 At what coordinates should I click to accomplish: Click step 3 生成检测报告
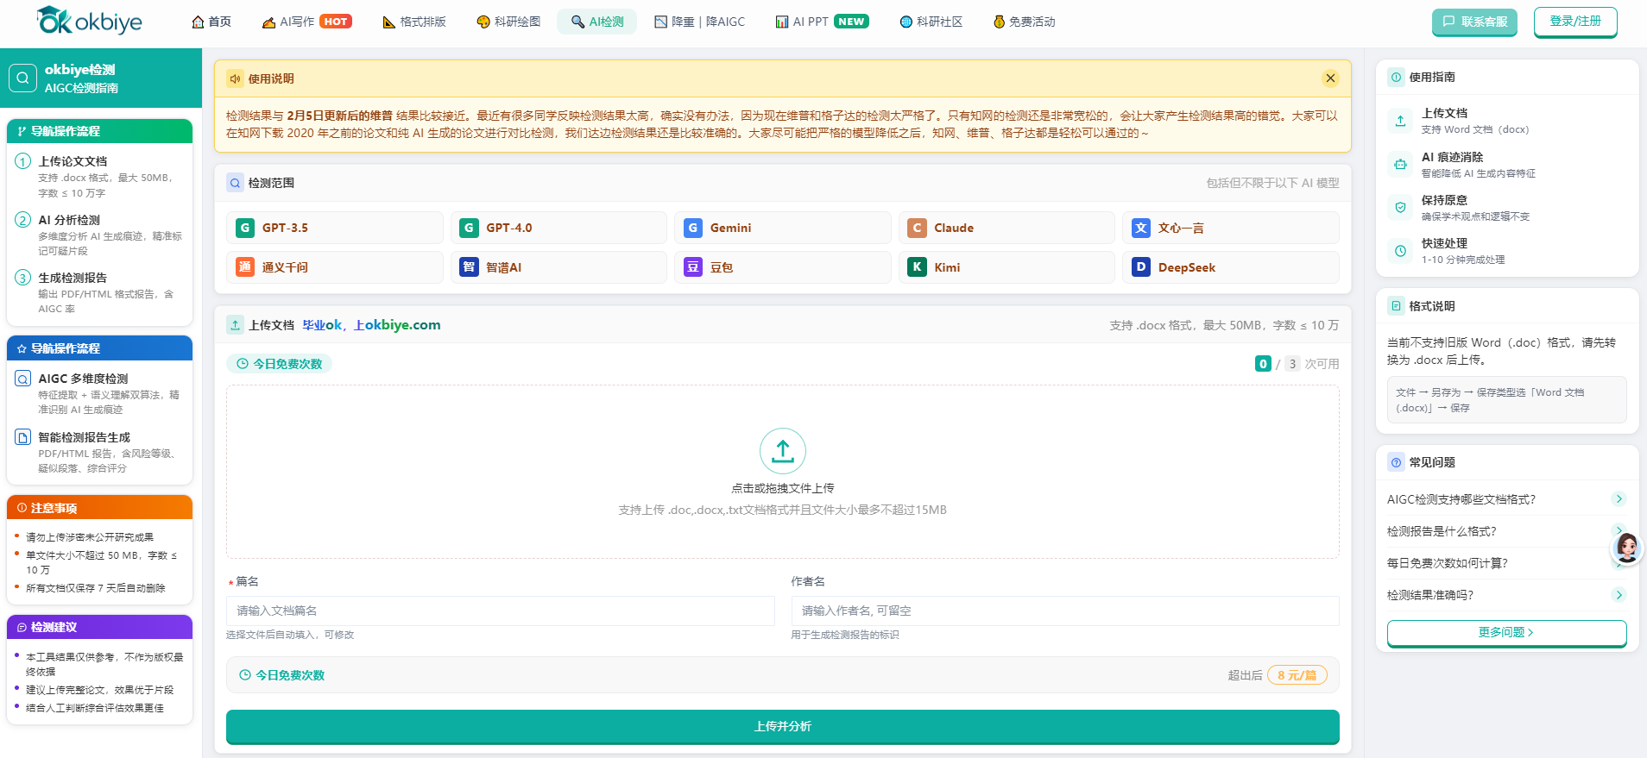coord(99,292)
